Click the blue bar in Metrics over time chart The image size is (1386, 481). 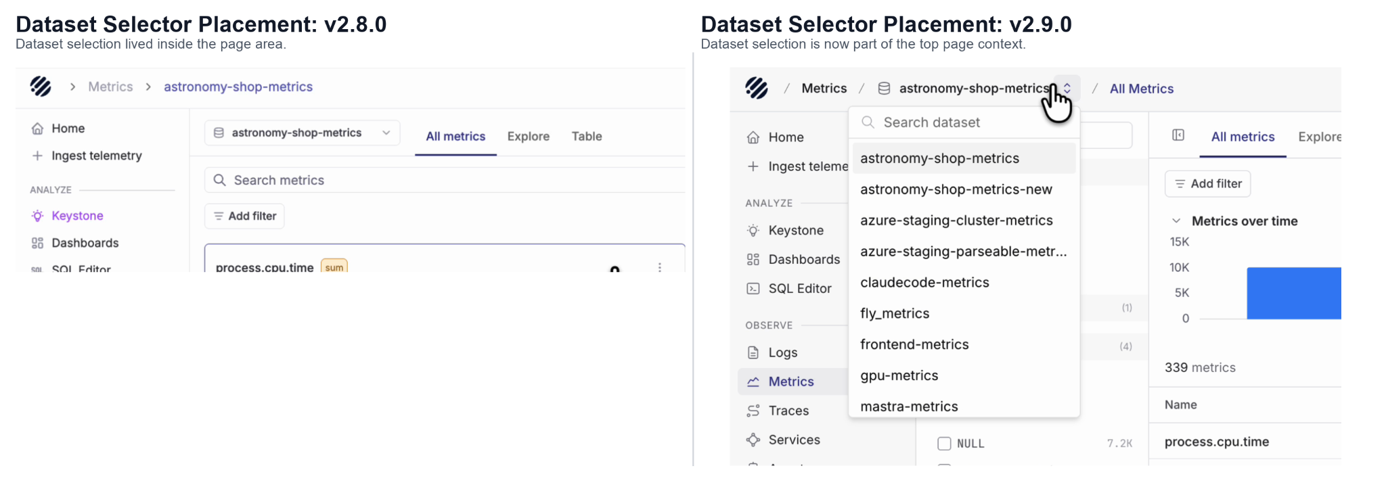pos(1294,293)
